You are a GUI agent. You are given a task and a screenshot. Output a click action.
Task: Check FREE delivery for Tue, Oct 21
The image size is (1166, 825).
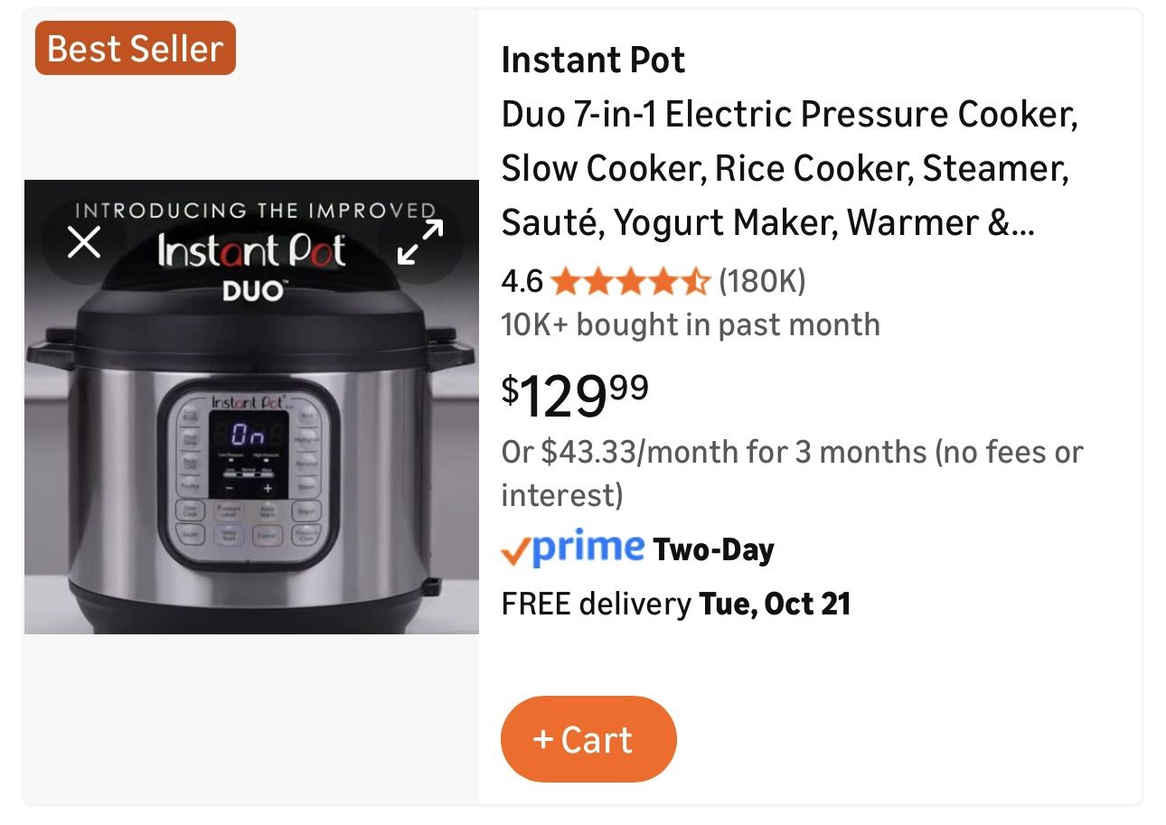pyautogui.click(x=676, y=602)
